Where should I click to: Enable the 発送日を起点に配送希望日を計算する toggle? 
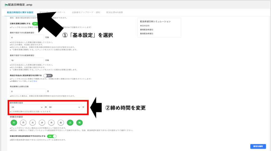click(x=48, y=75)
